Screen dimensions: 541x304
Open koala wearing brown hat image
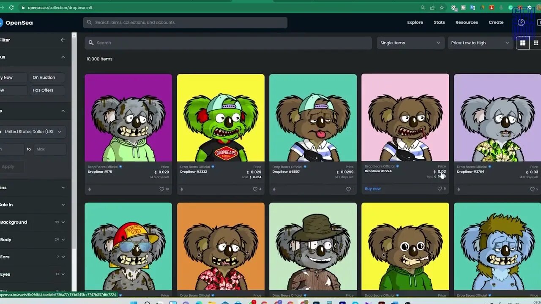[x=313, y=246]
